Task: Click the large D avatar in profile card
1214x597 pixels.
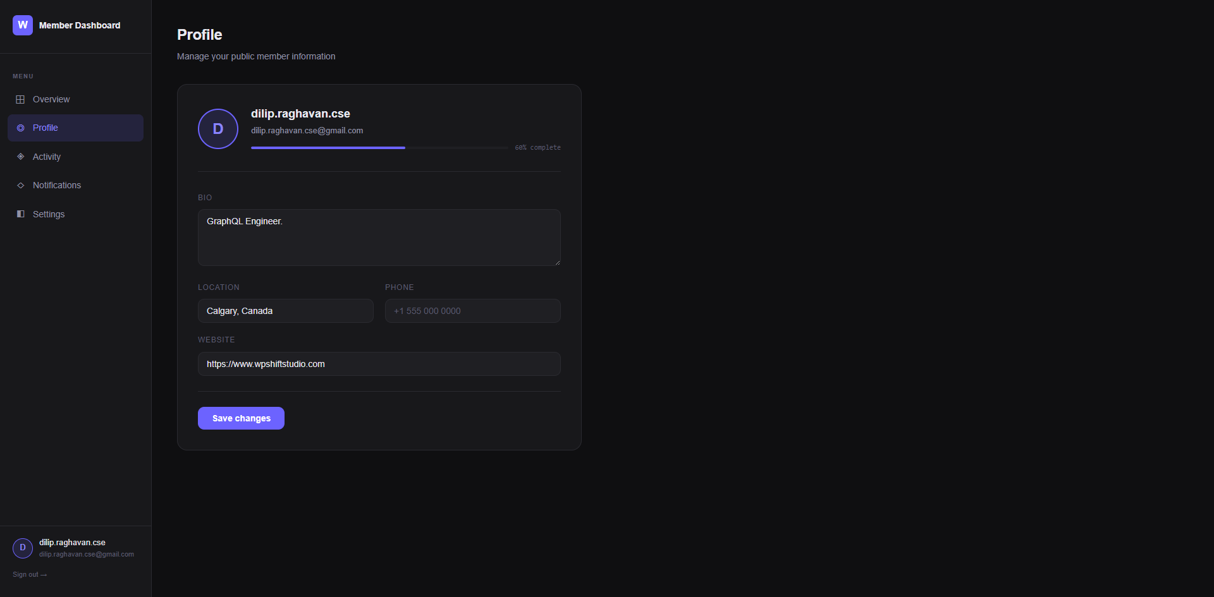Action: (218, 129)
